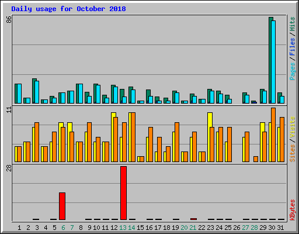Viewport: 299px width, 234px height.
Task: Click day label 30 on x-axis
Action: pyautogui.click(x=272, y=228)
